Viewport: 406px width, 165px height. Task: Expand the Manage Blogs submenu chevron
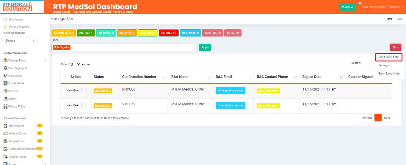pos(45,61)
